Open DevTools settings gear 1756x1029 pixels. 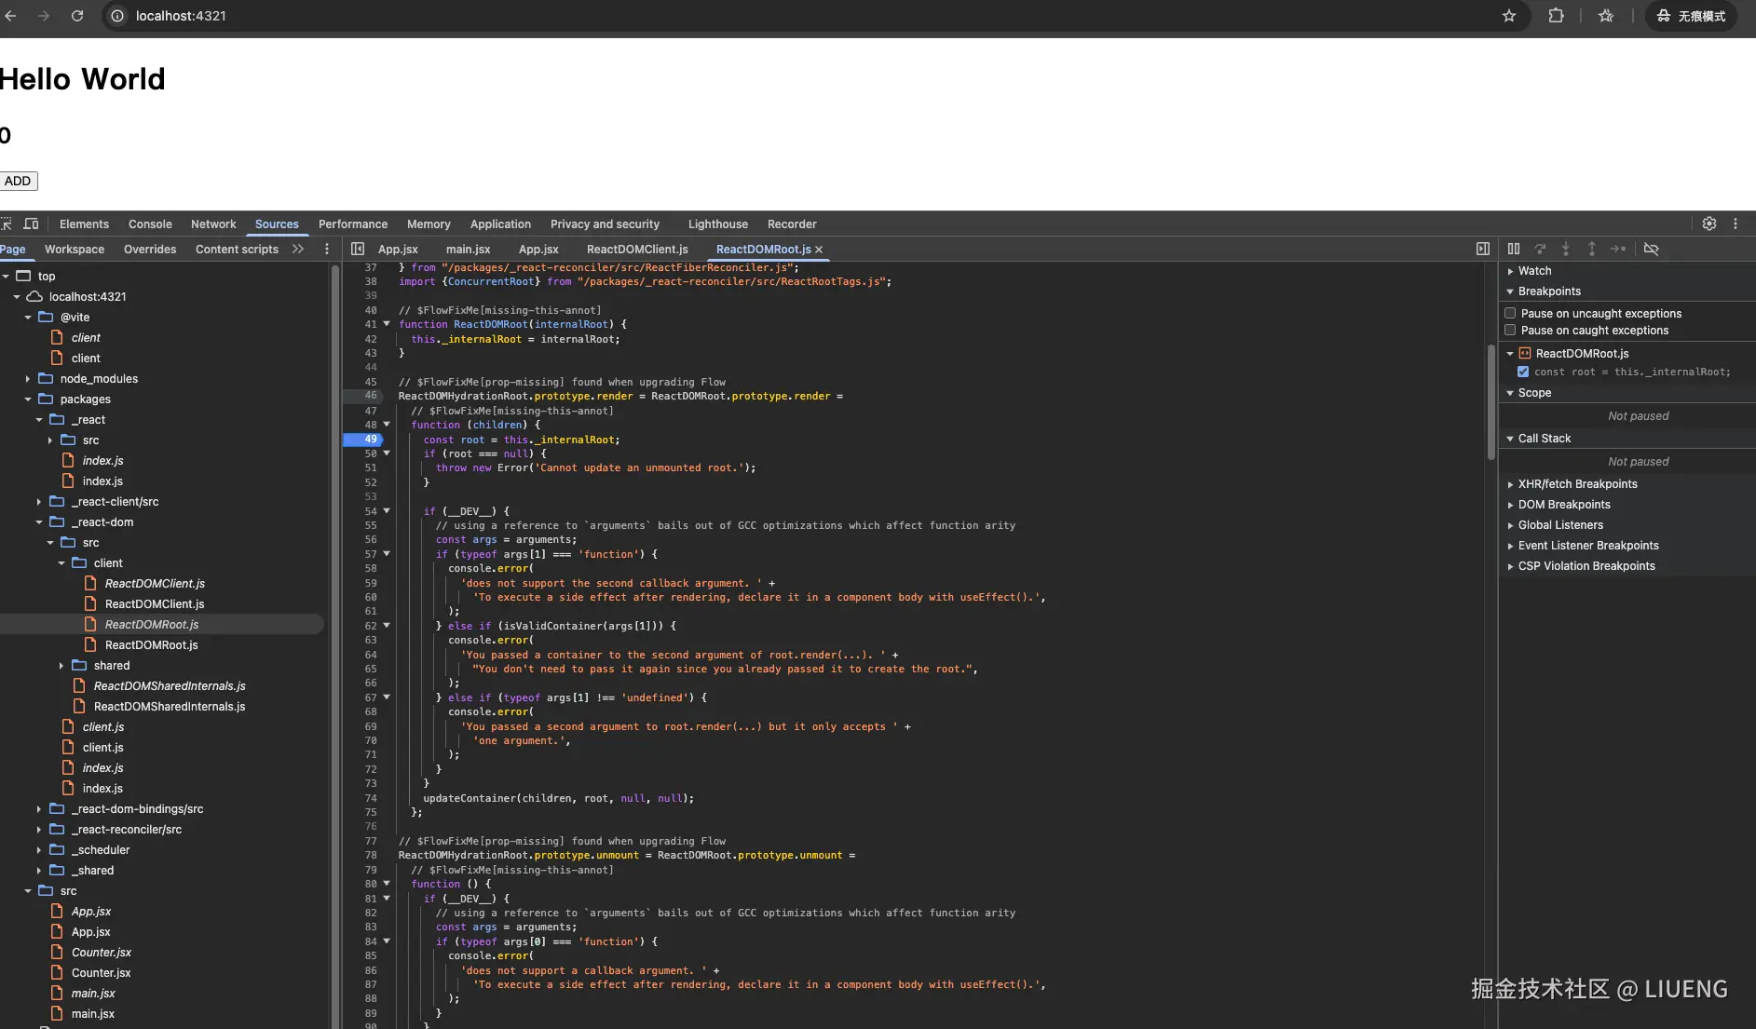[1709, 223]
